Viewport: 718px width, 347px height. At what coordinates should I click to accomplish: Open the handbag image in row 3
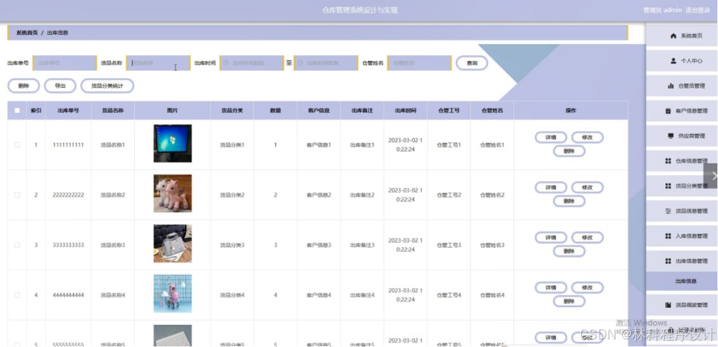click(x=173, y=243)
